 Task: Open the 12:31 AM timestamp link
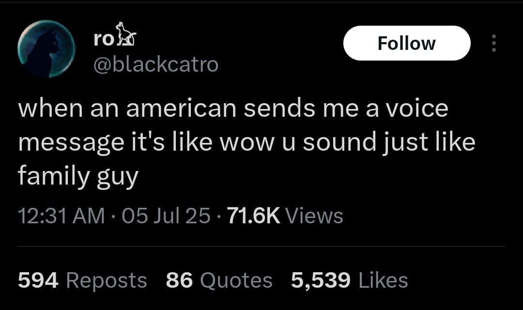(x=62, y=216)
